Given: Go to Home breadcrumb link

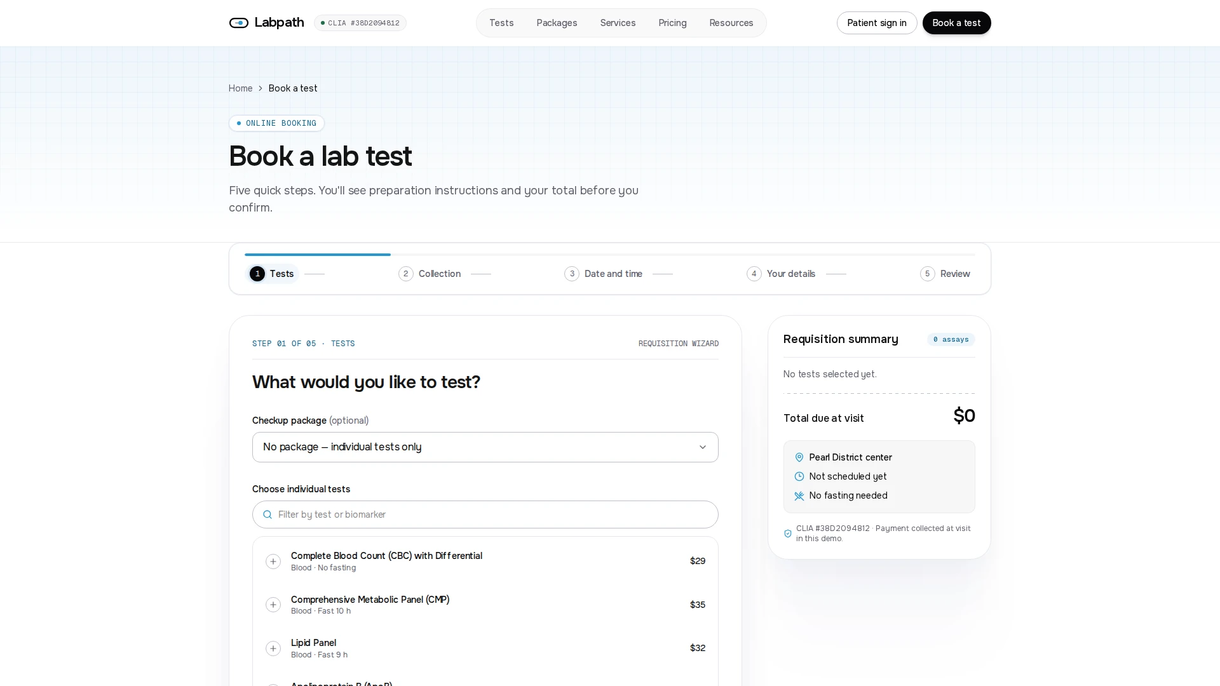Looking at the screenshot, I should pos(240,88).
